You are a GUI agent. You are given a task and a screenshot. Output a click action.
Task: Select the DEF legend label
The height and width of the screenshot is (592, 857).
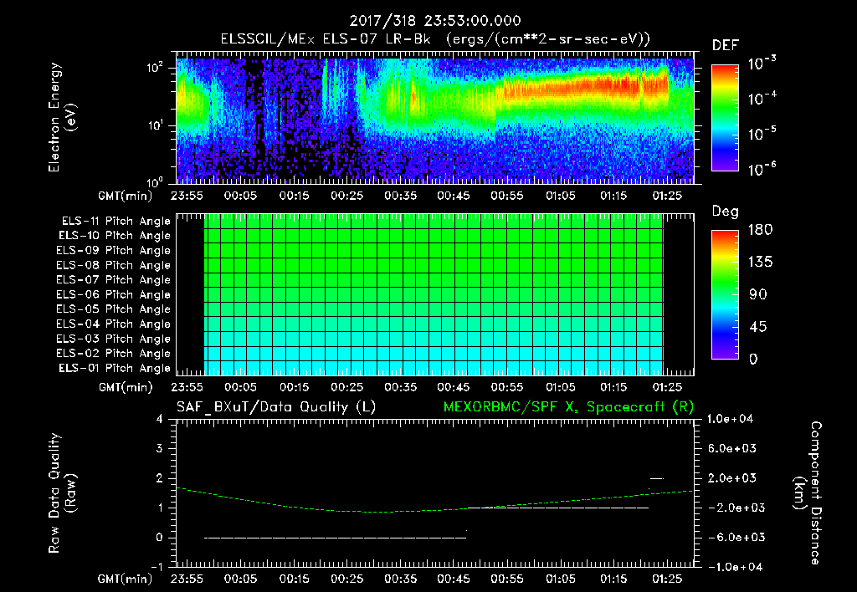coord(726,46)
